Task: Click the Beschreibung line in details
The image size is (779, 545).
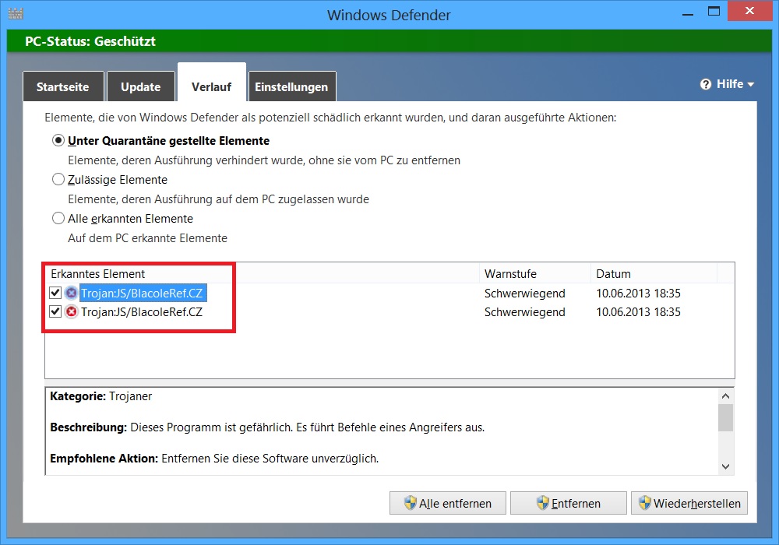Action: (x=267, y=427)
